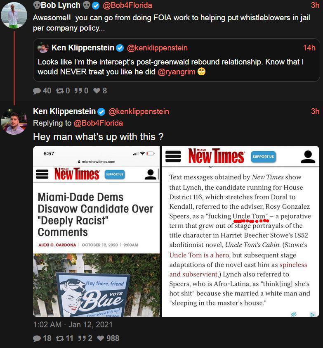This screenshot has width=323, height=348.
Task: Open the left Miami New Times headline screenshot
Action: coord(96,231)
